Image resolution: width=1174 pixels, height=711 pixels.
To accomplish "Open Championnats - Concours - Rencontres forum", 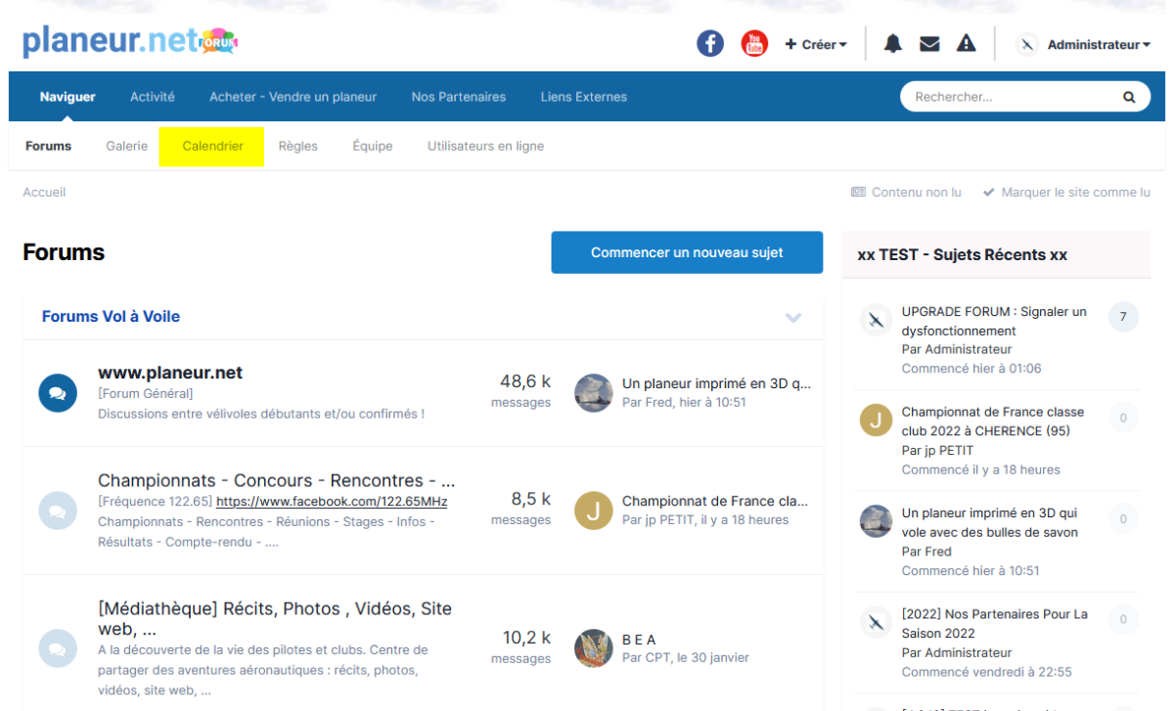I will click(x=277, y=480).
